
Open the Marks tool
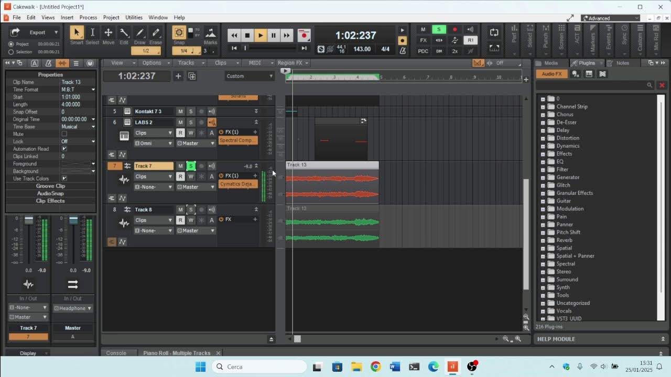211,33
